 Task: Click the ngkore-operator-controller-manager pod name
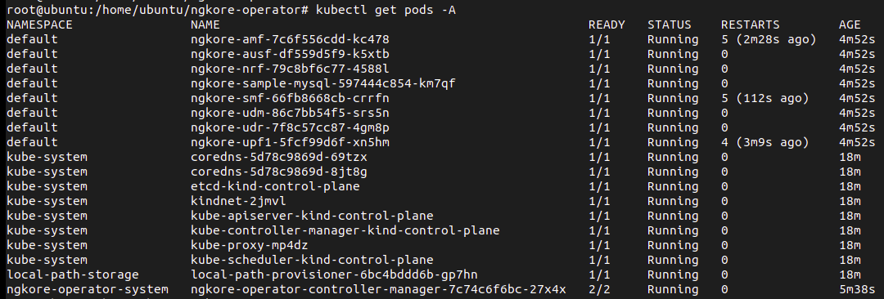point(378,289)
